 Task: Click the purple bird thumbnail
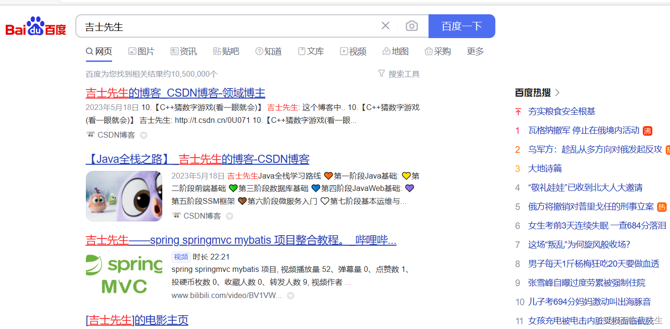[x=124, y=196]
